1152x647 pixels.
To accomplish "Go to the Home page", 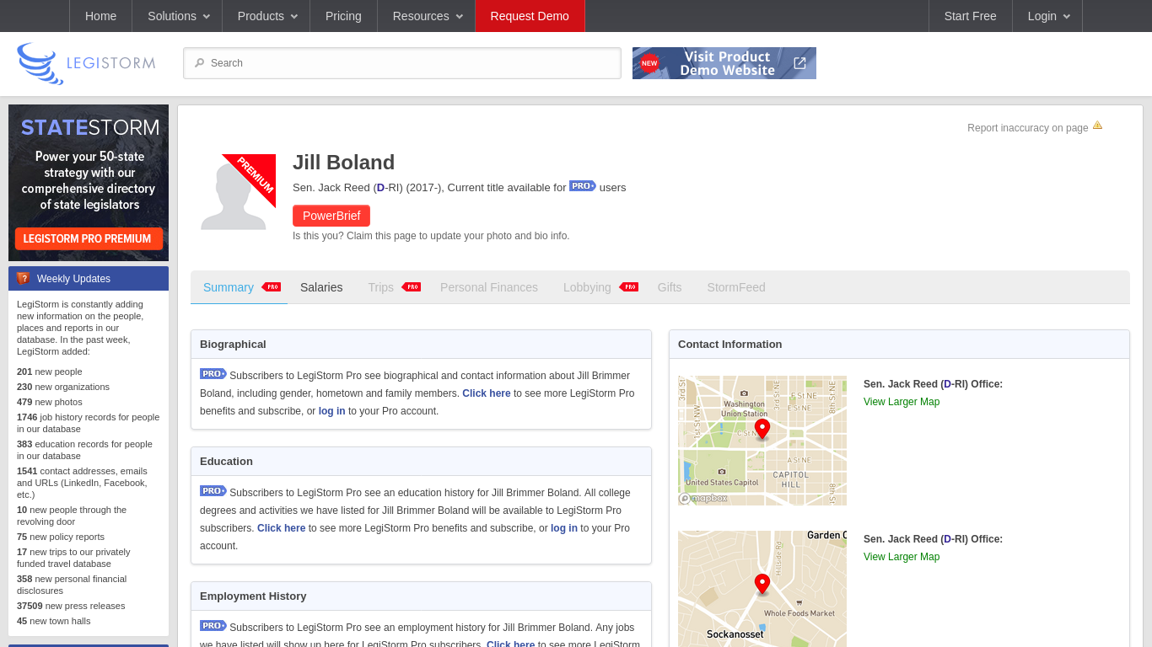I will tap(101, 16).
